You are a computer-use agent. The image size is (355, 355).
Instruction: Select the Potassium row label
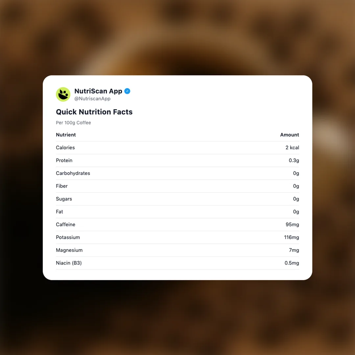tap(68, 237)
